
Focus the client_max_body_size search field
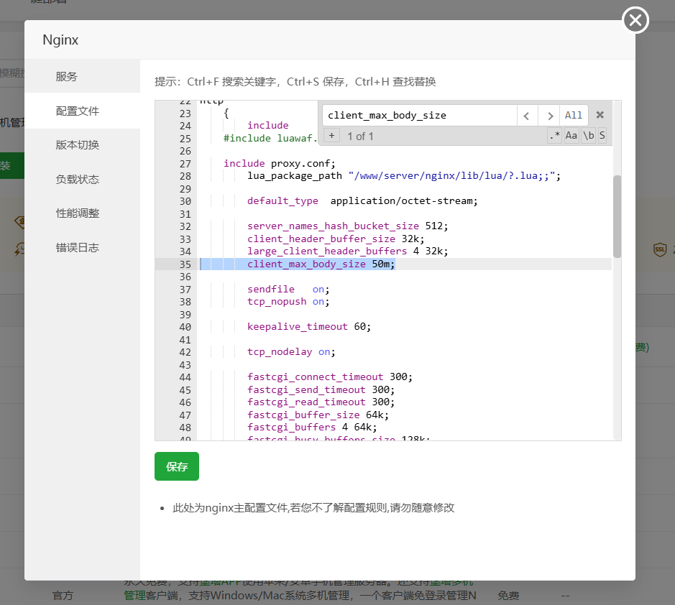click(419, 115)
